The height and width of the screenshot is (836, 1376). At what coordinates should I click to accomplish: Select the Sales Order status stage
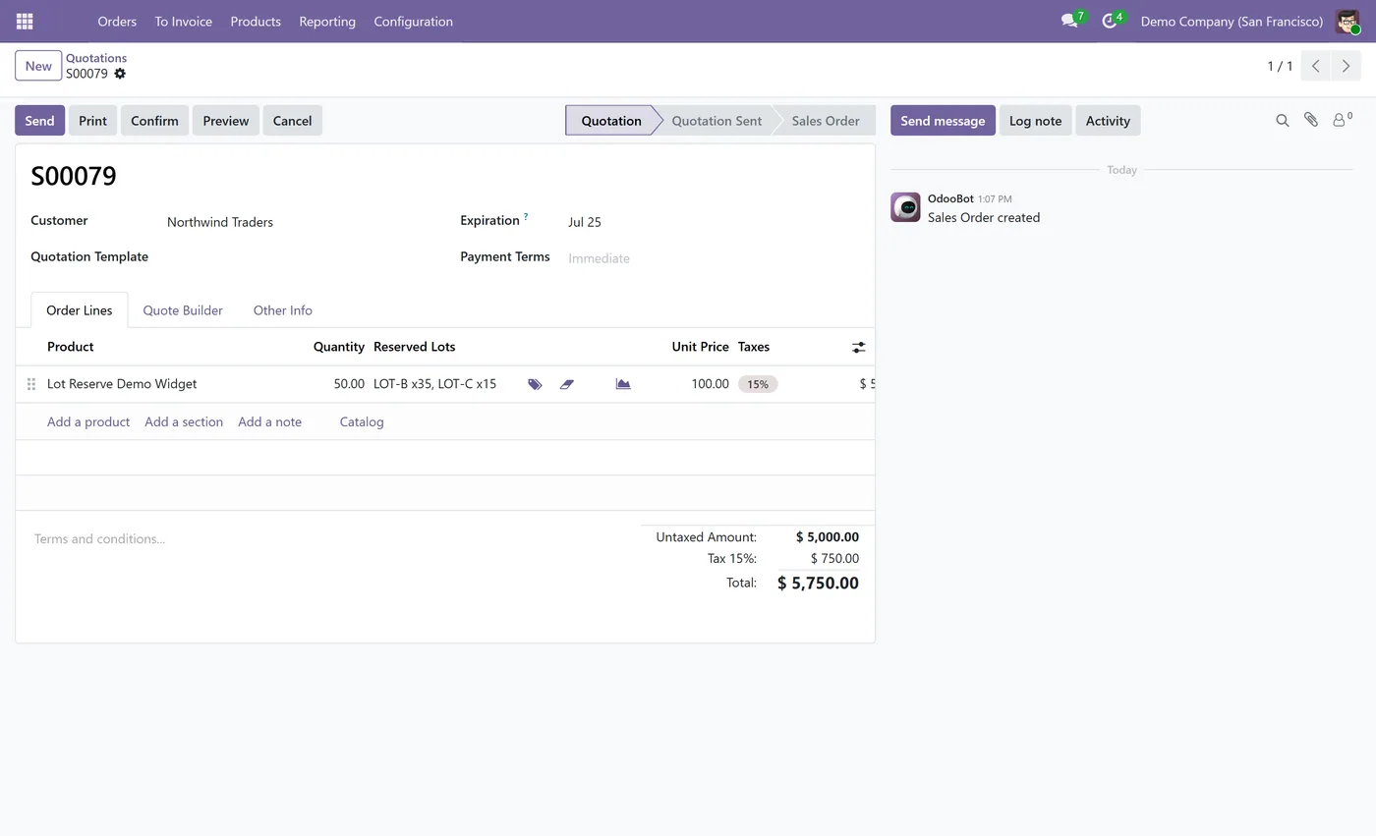[x=826, y=120]
